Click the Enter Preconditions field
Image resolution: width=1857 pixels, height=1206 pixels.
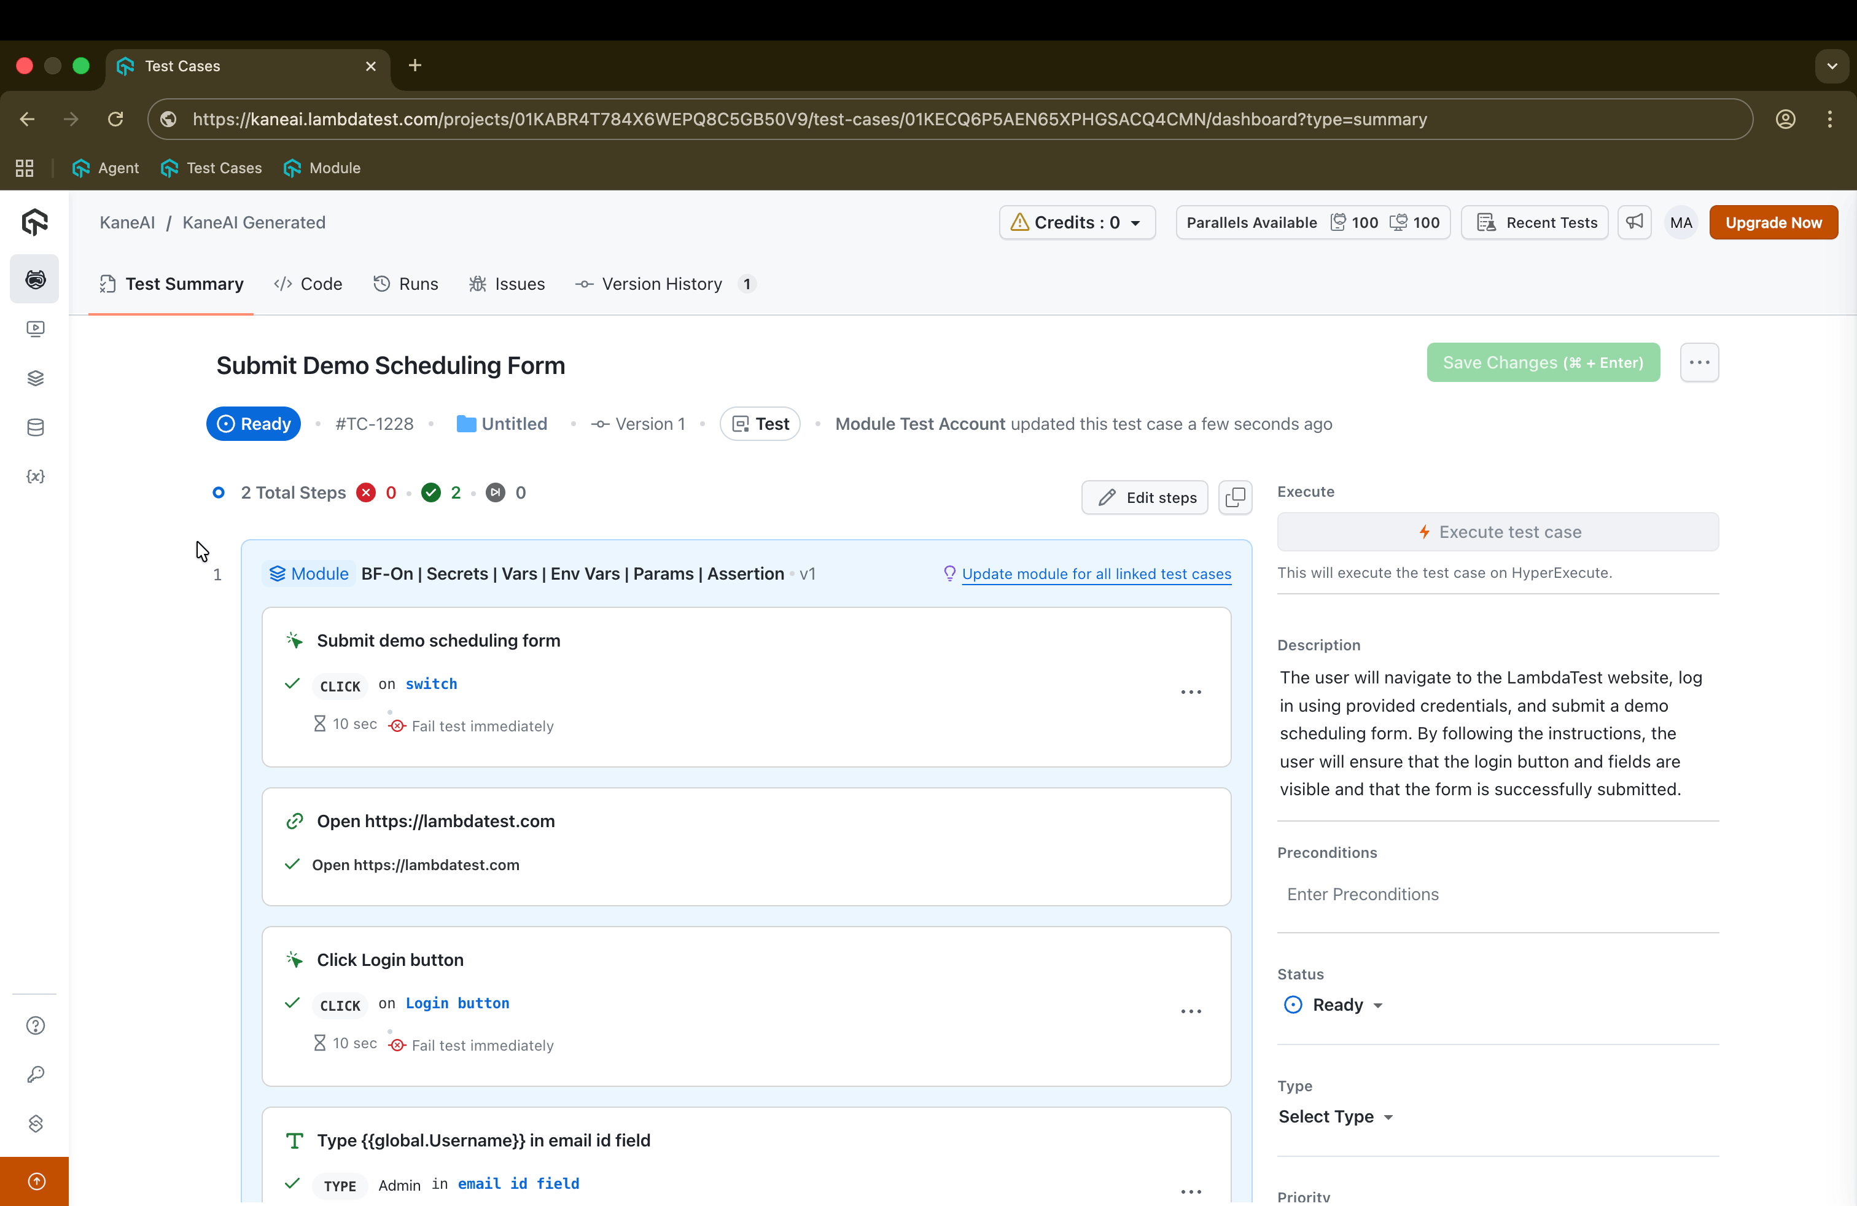[x=1497, y=894]
